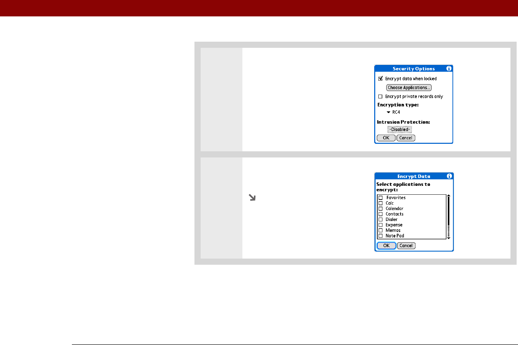Click OK in Security Options dialog
The width and height of the screenshot is (518, 345).
tap(386, 138)
